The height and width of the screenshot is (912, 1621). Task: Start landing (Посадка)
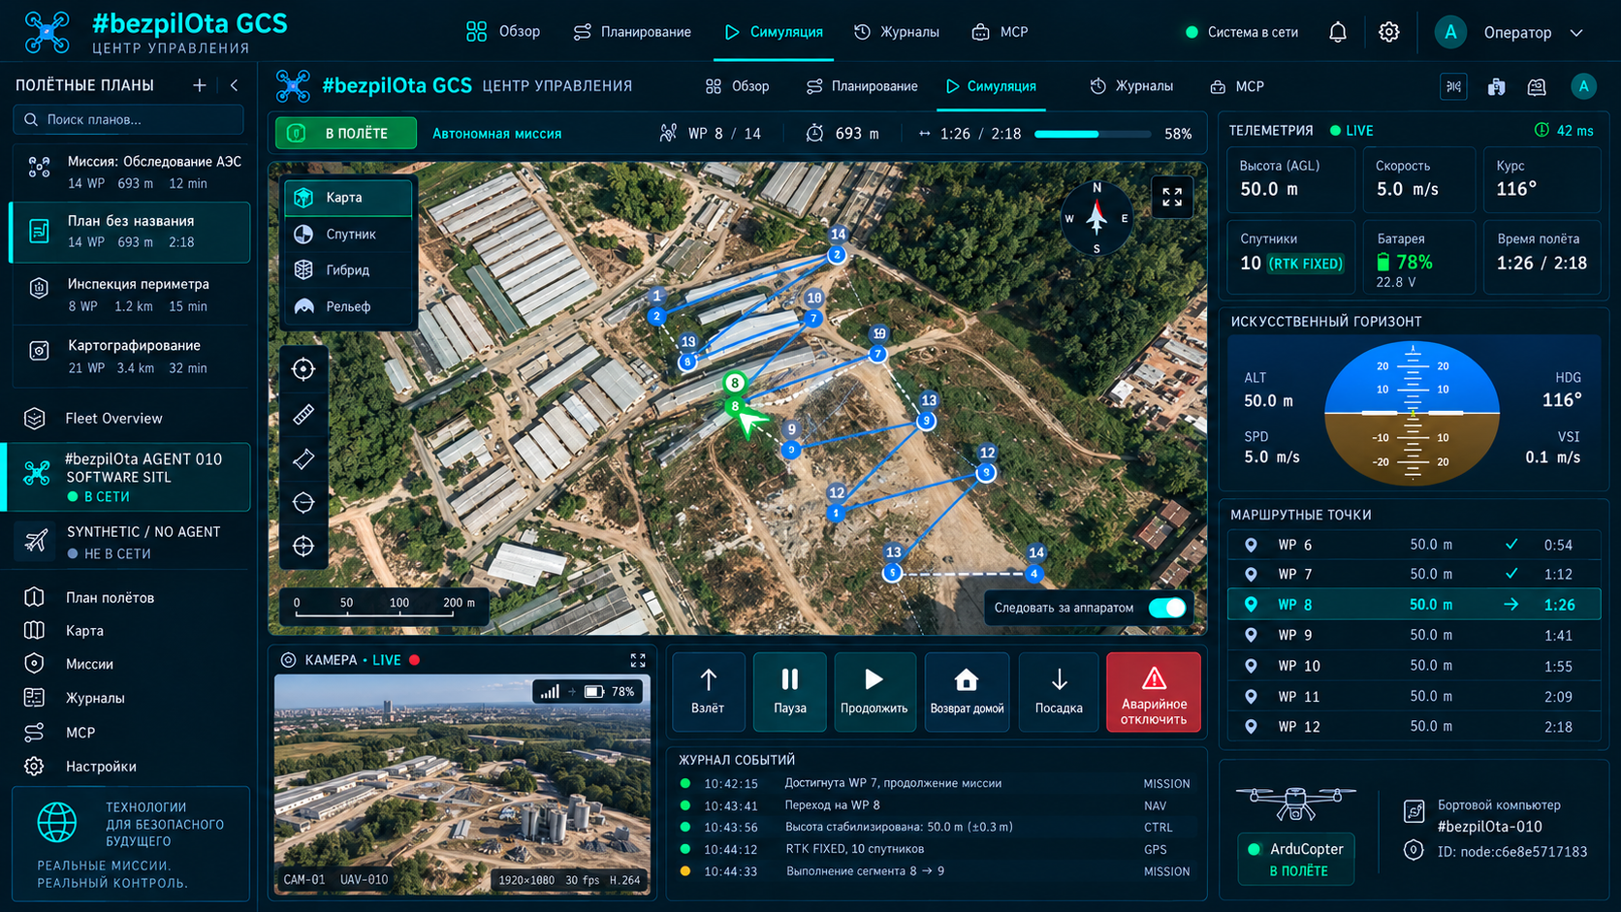click(x=1059, y=691)
